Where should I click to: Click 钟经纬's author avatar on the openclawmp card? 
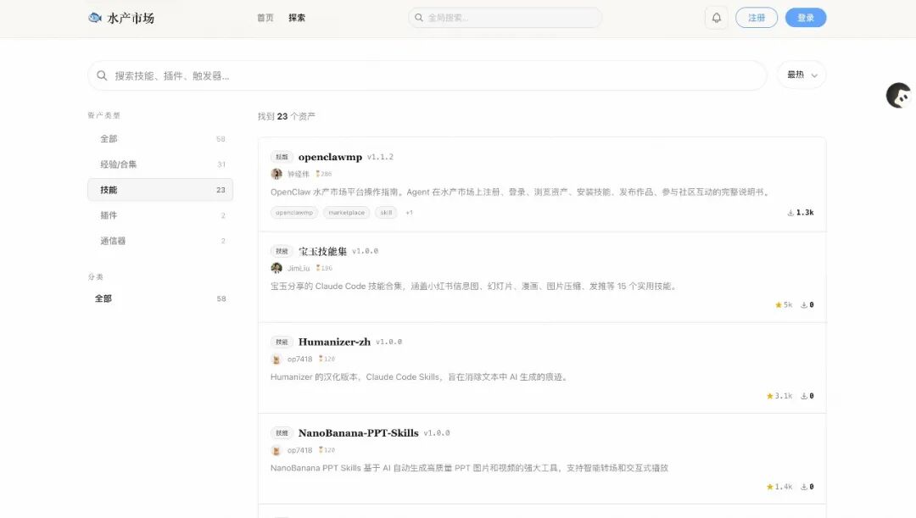276,174
